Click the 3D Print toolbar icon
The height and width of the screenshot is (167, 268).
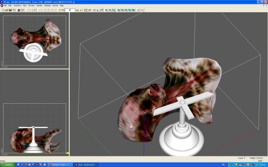point(19,10)
